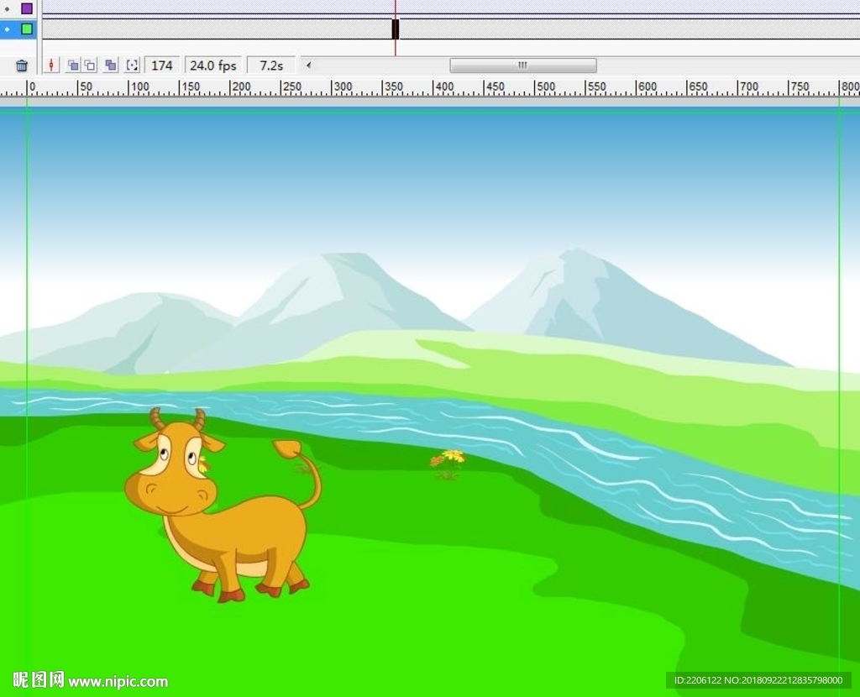860x697 pixels.
Task: Click the elapsed time value 7.2s
Action: tap(271, 66)
